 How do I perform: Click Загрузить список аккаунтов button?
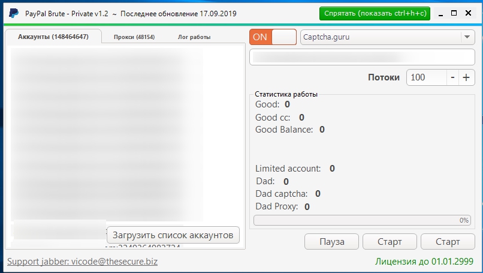coord(173,235)
